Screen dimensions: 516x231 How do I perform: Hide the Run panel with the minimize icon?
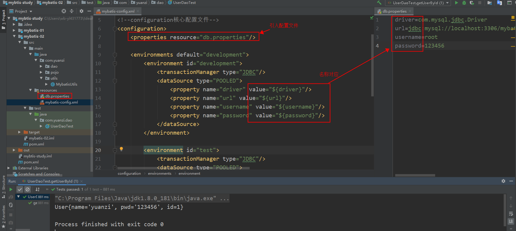512,181
